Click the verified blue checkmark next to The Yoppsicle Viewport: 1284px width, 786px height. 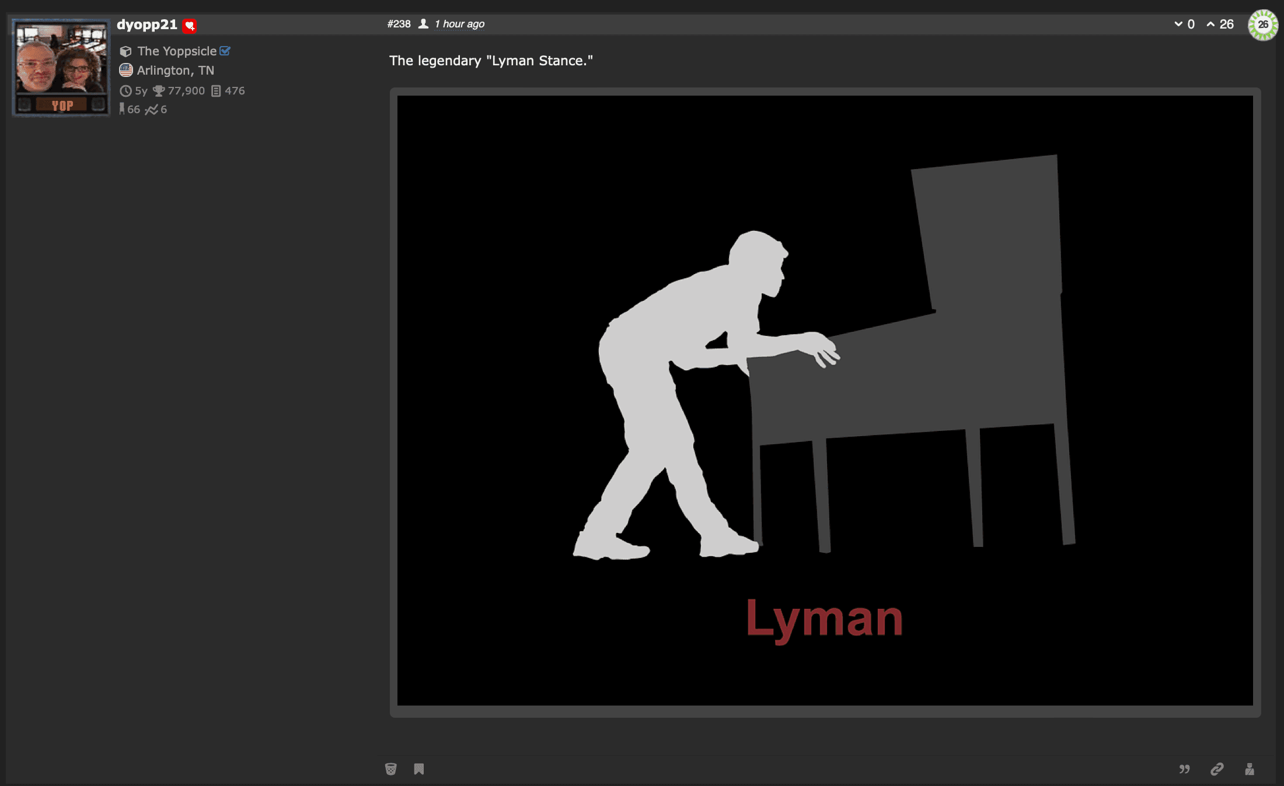226,51
